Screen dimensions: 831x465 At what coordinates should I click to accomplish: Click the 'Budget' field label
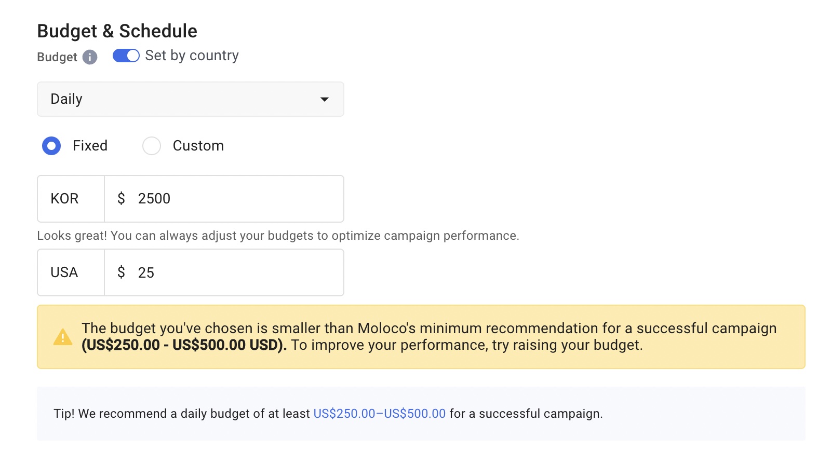coord(57,57)
